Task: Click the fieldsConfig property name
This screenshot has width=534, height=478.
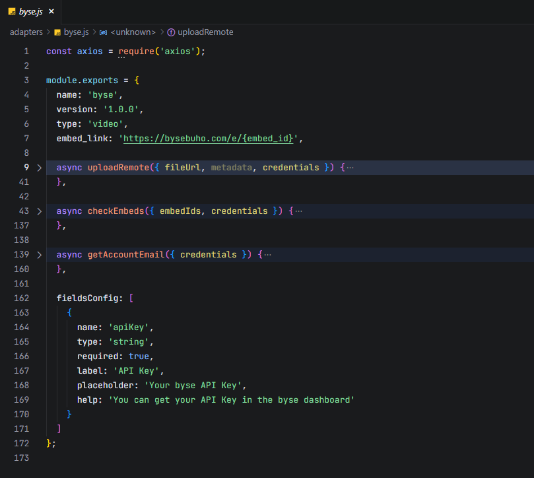Action: pyautogui.click(x=90, y=298)
